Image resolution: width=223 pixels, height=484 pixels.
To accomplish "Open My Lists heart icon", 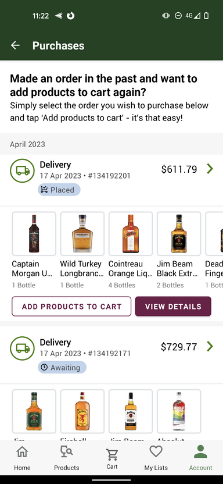I will (156, 451).
